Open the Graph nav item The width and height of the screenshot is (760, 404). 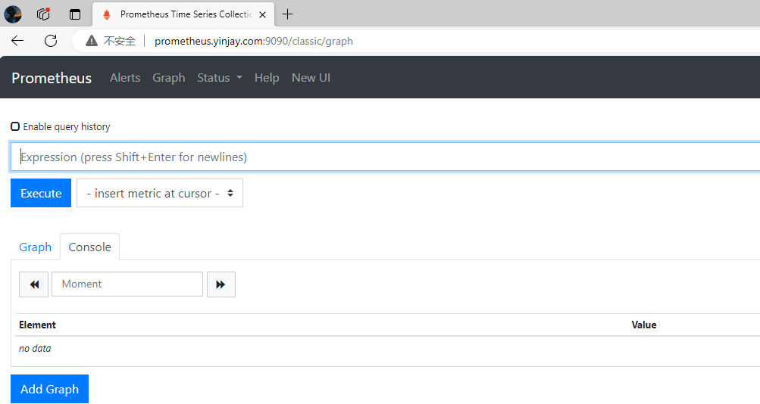pos(169,78)
